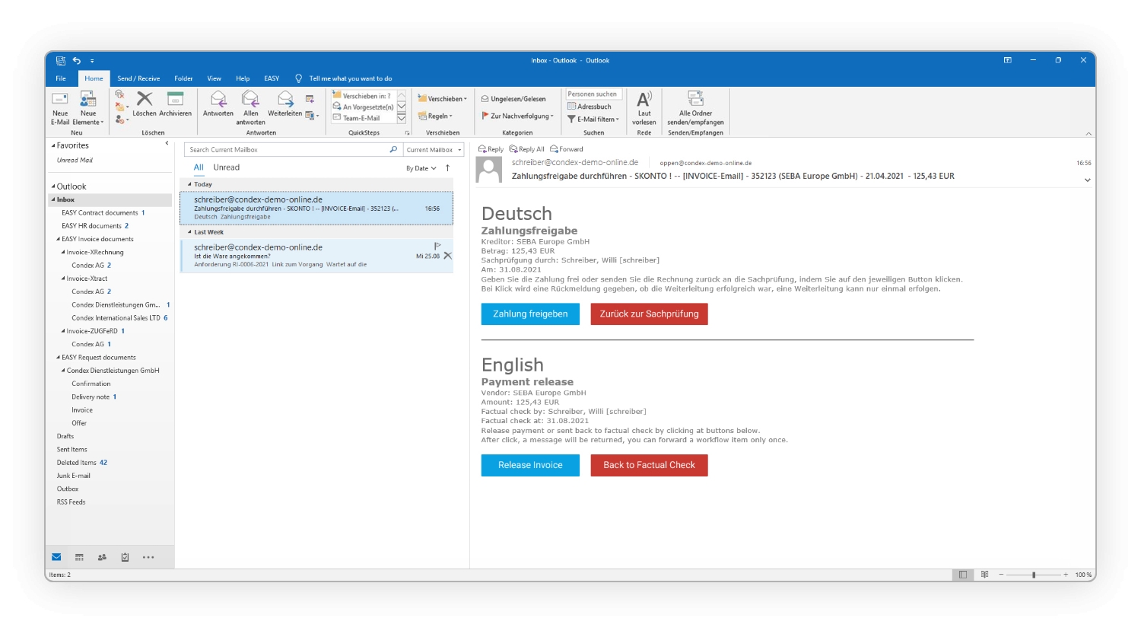The width and height of the screenshot is (1141, 634).
Task: Open the Verschieben dropdown in ribbon
Action: [x=443, y=99]
